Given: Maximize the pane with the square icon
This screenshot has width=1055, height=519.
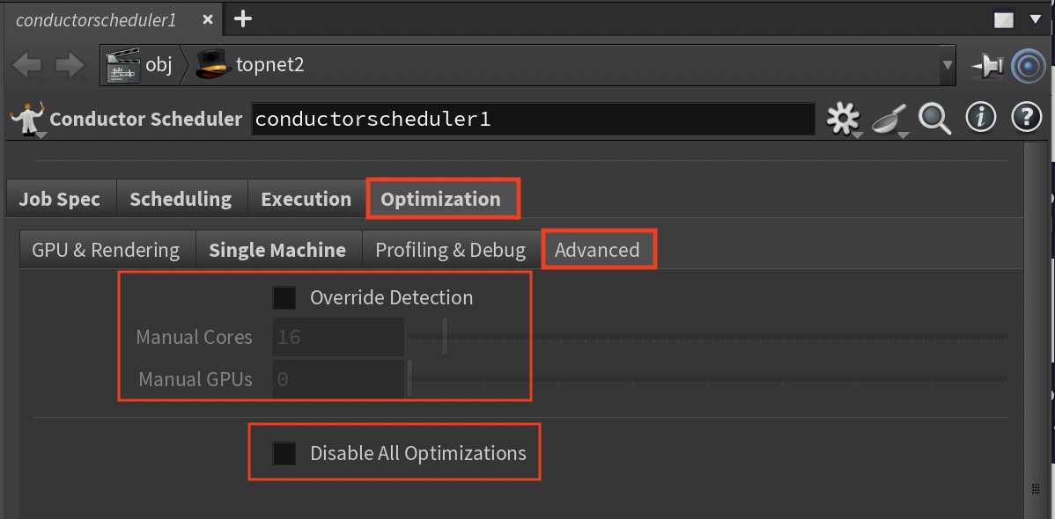Looking at the screenshot, I should coord(1004,20).
